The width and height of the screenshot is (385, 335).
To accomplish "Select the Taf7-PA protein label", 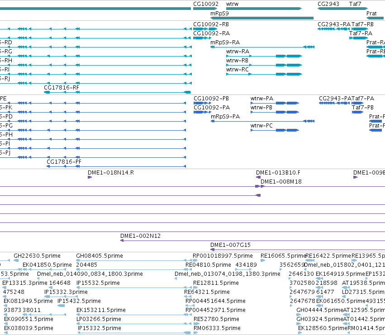I will tap(363, 99).
